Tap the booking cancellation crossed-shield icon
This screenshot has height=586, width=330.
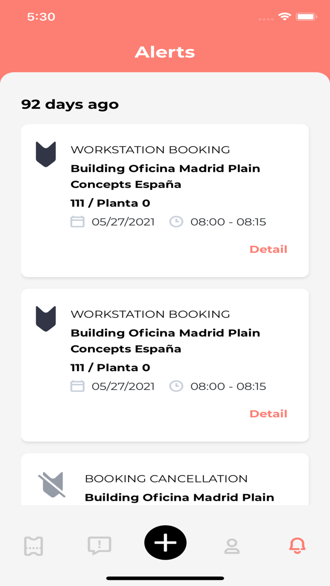point(51,485)
